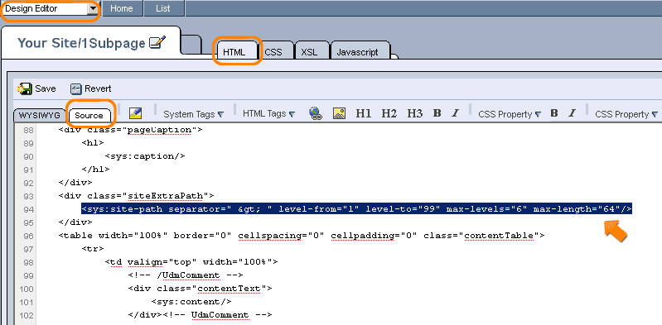Click the <sys:content/> code line
The image size is (662, 325).
(x=191, y=302)
